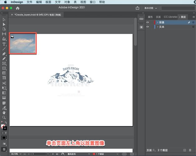
Task: Open the 数码发布 preflight profile dropdown
Action: [x=89, y=154]
